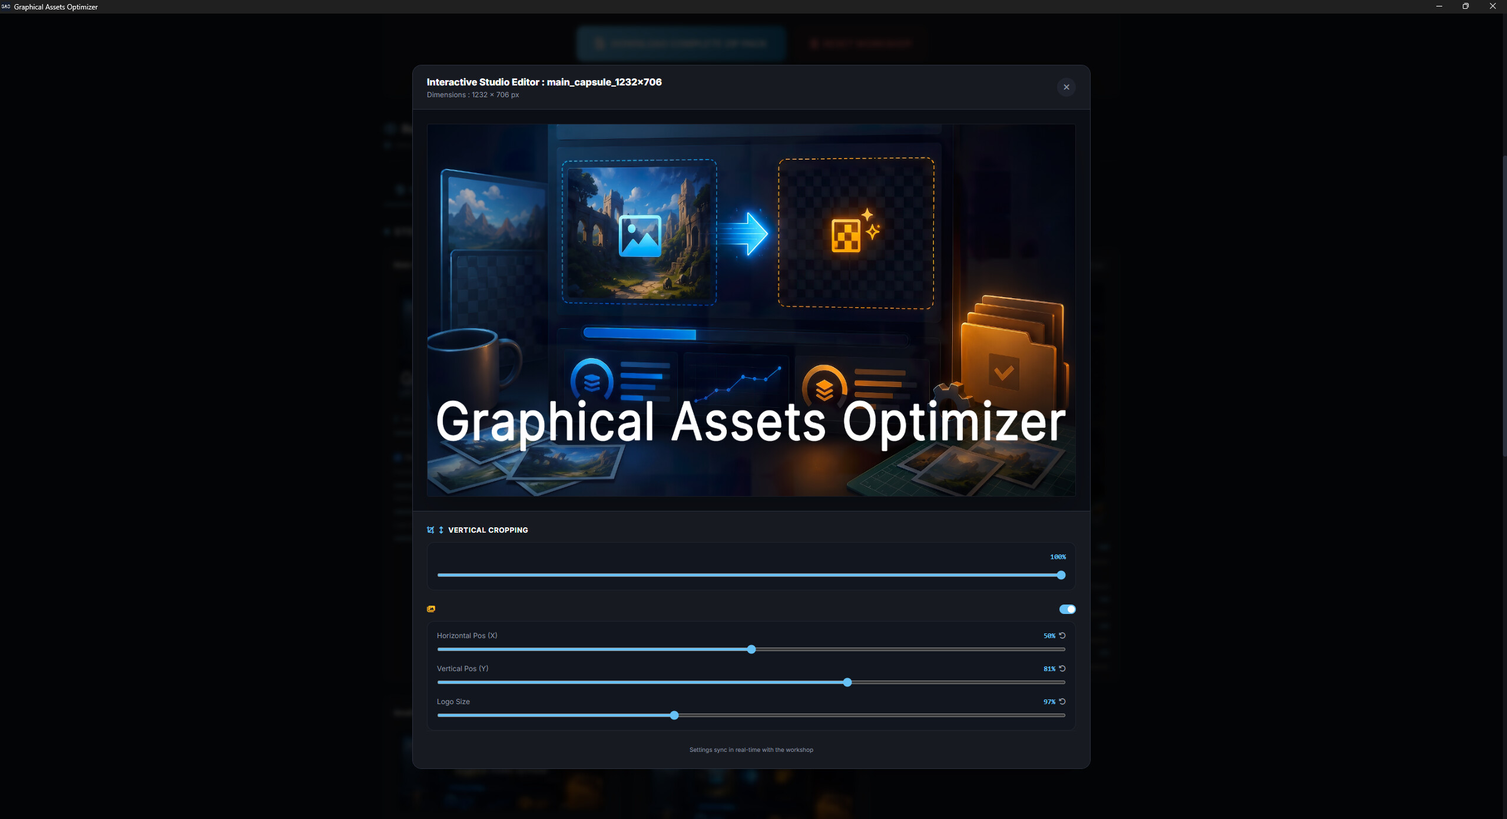Close the Graphical Assets Optimizer window
This screenshot has height=819, width=1507.
click(x=1492, y=6)
